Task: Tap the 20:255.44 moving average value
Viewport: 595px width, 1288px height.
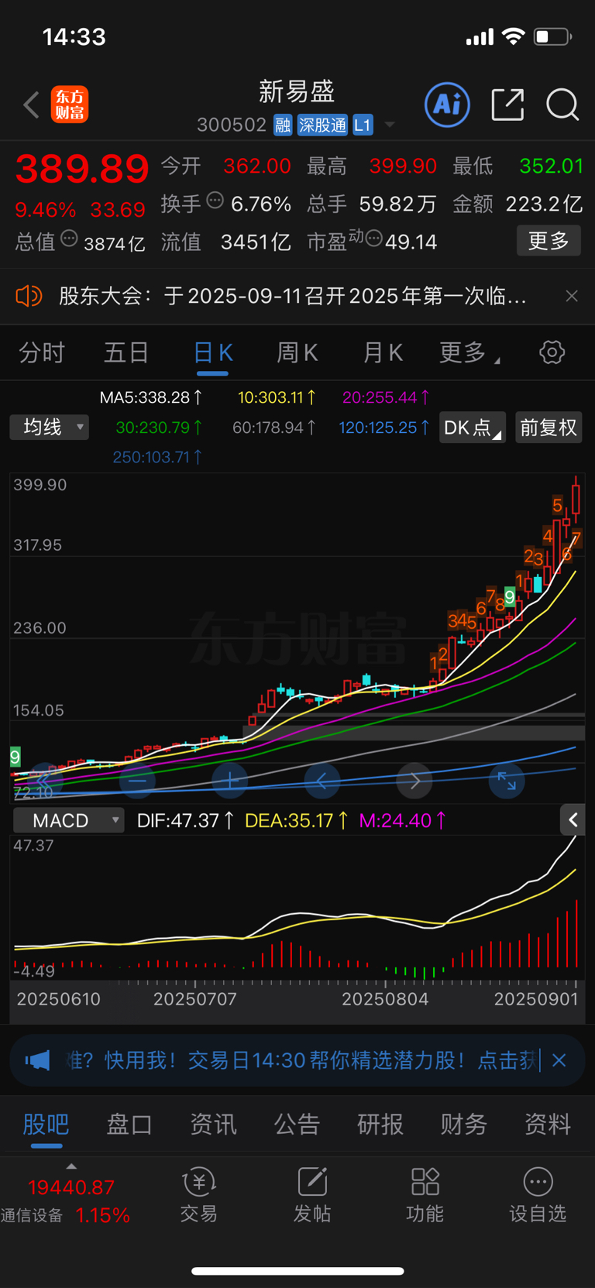Action: [x=386, y=397]
